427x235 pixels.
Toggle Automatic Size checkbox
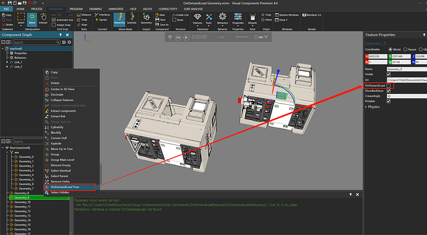54,20
